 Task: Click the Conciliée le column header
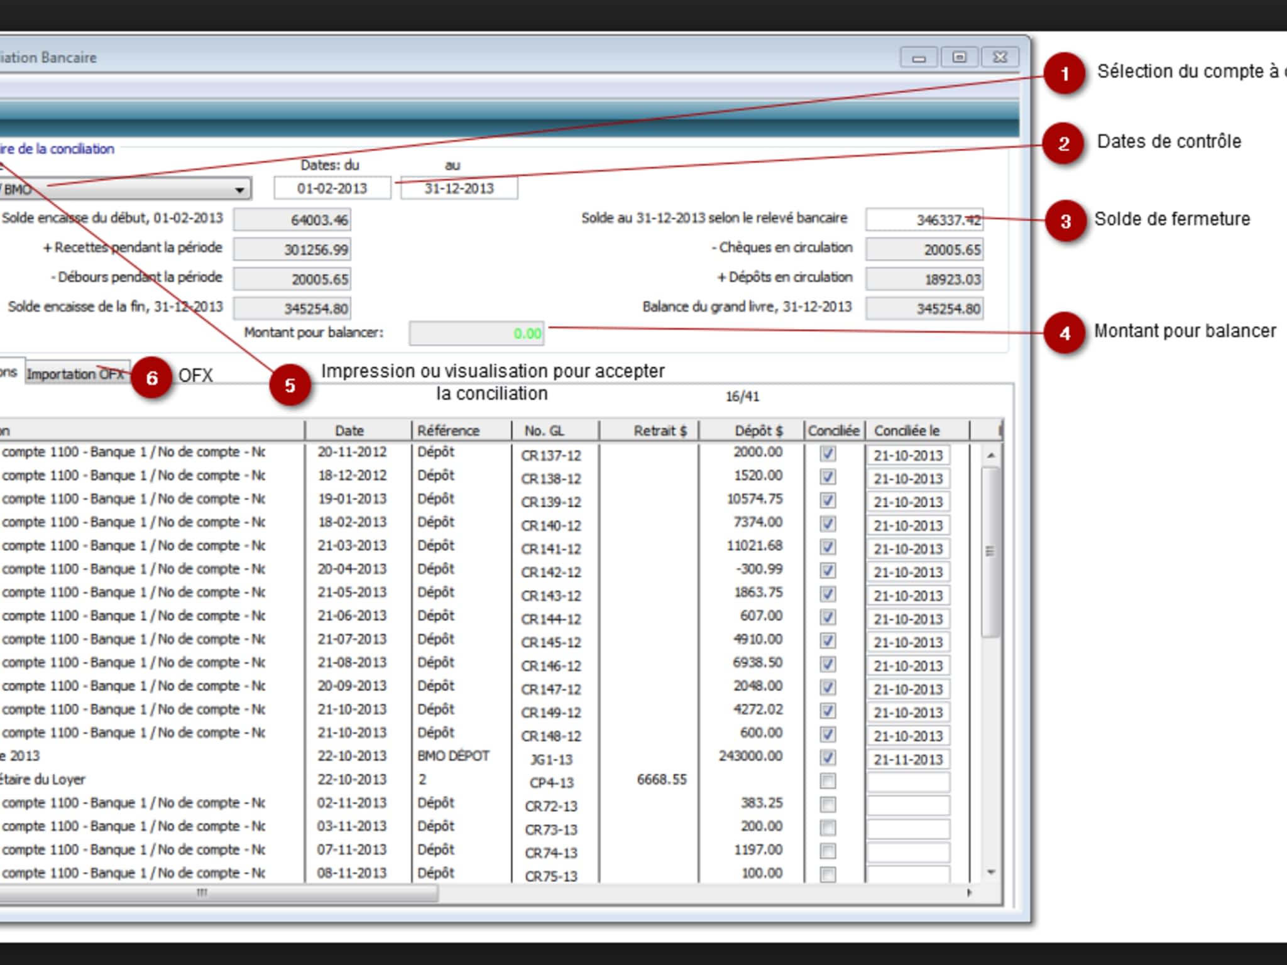click(x=917, y=430)
